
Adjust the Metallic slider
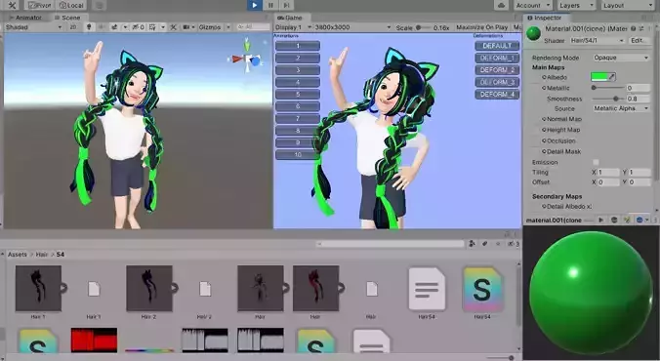pyautogui.click(x=608, y=88)
